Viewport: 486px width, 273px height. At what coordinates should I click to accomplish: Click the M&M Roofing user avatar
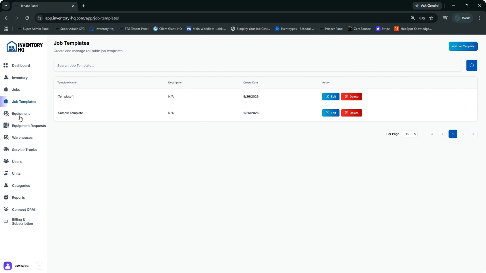tap(8, 266)
